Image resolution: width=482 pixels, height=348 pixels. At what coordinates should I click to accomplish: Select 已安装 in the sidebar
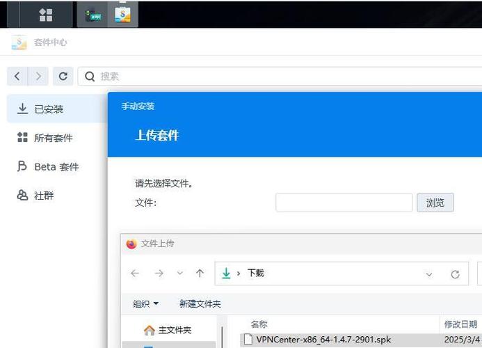click(x=49, y=109)
